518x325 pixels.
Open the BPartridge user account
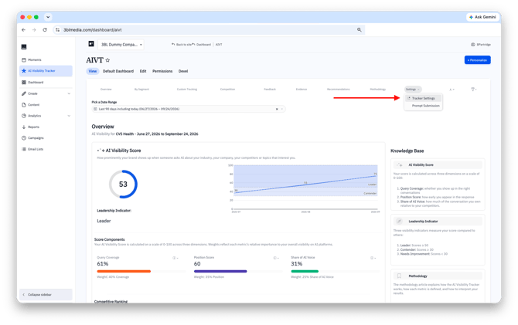(x=481, y=45)
